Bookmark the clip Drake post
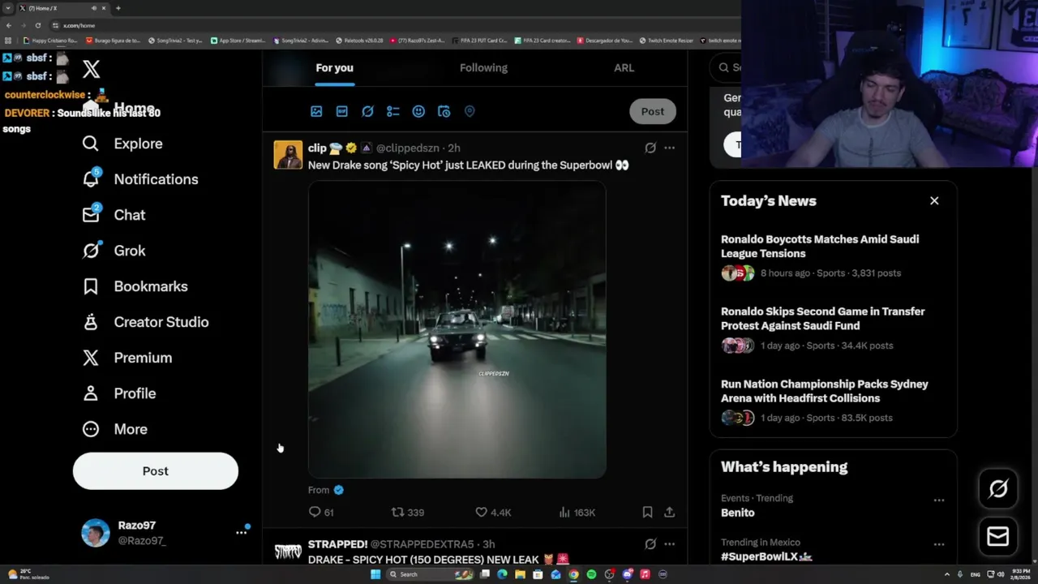 point(647,512)
